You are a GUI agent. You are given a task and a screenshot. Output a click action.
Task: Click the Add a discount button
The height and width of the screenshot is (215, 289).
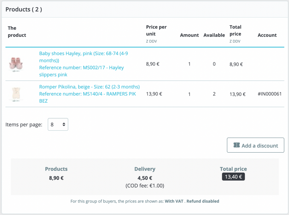[x=255, y=145]
